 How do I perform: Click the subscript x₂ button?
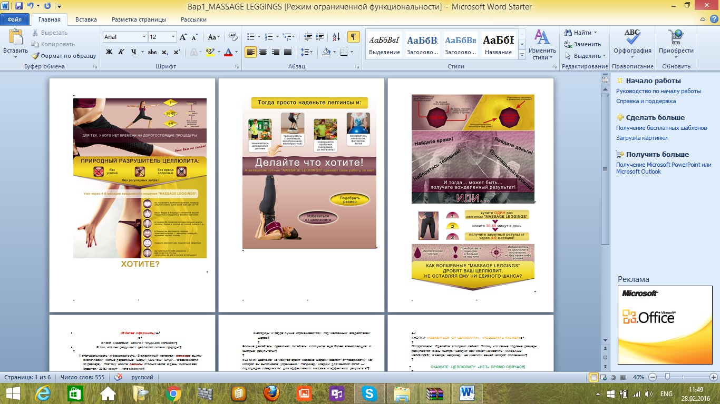pos(164,52)
